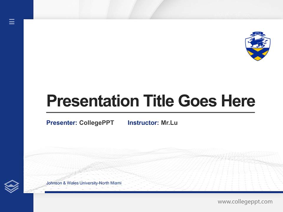This screenshot has width=283, height=212.
Task: Click the Instructor name Mr.Lu text
Action: 169,123
